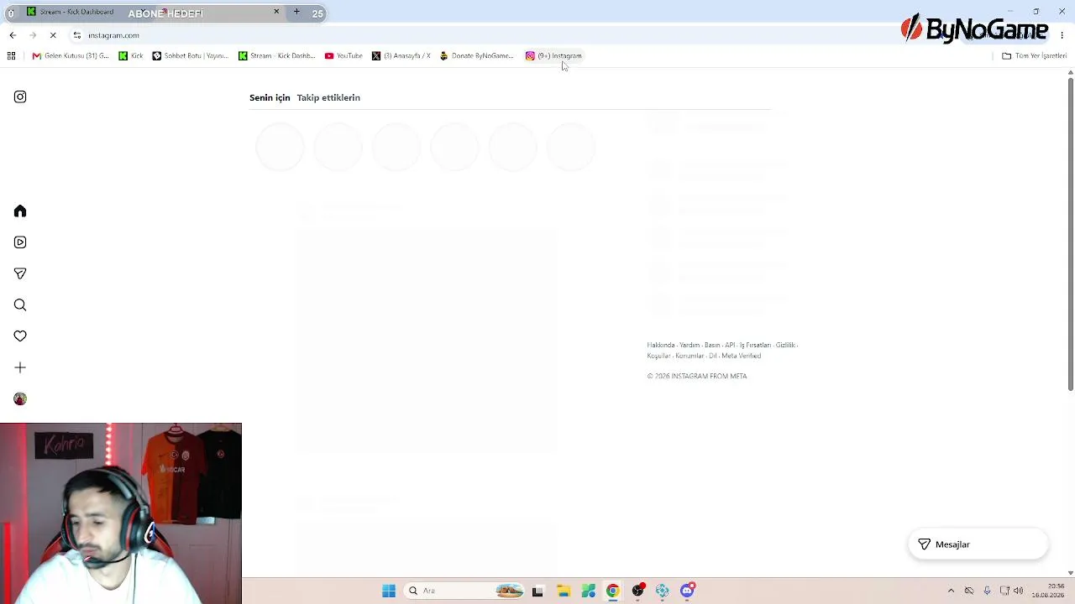The width and height of the screenshot is (1075, 604).
Task: Open Task View on the taskbar
Action: point(537,591)
